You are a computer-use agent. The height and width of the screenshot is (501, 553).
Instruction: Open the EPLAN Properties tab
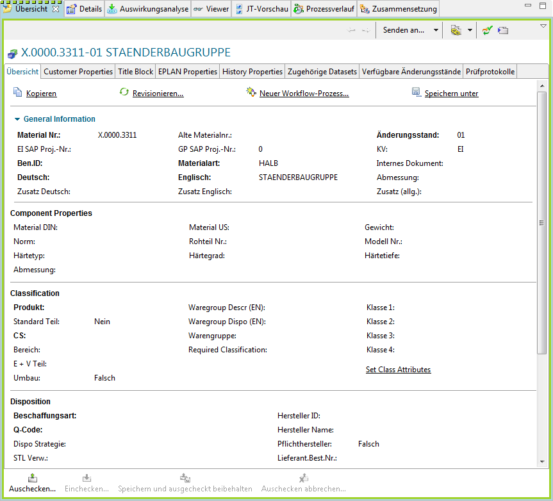(x=188, y=72)
